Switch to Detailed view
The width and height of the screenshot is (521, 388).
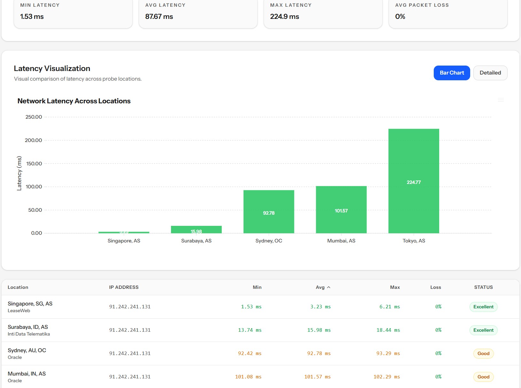490,73
